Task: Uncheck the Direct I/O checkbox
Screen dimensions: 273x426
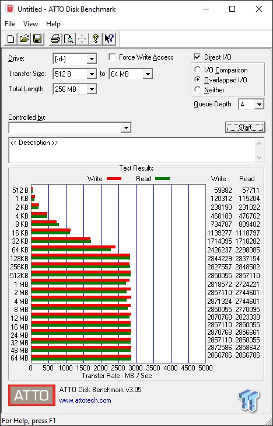Action: [x=197, y=57]
